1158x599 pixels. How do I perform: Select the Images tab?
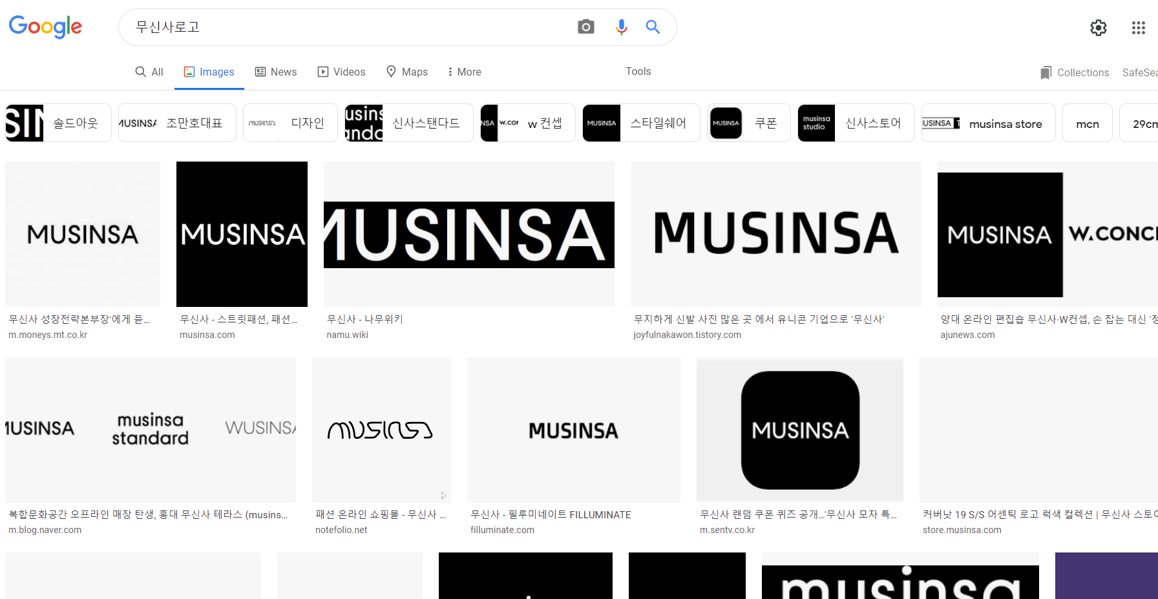tap(209, 72)
